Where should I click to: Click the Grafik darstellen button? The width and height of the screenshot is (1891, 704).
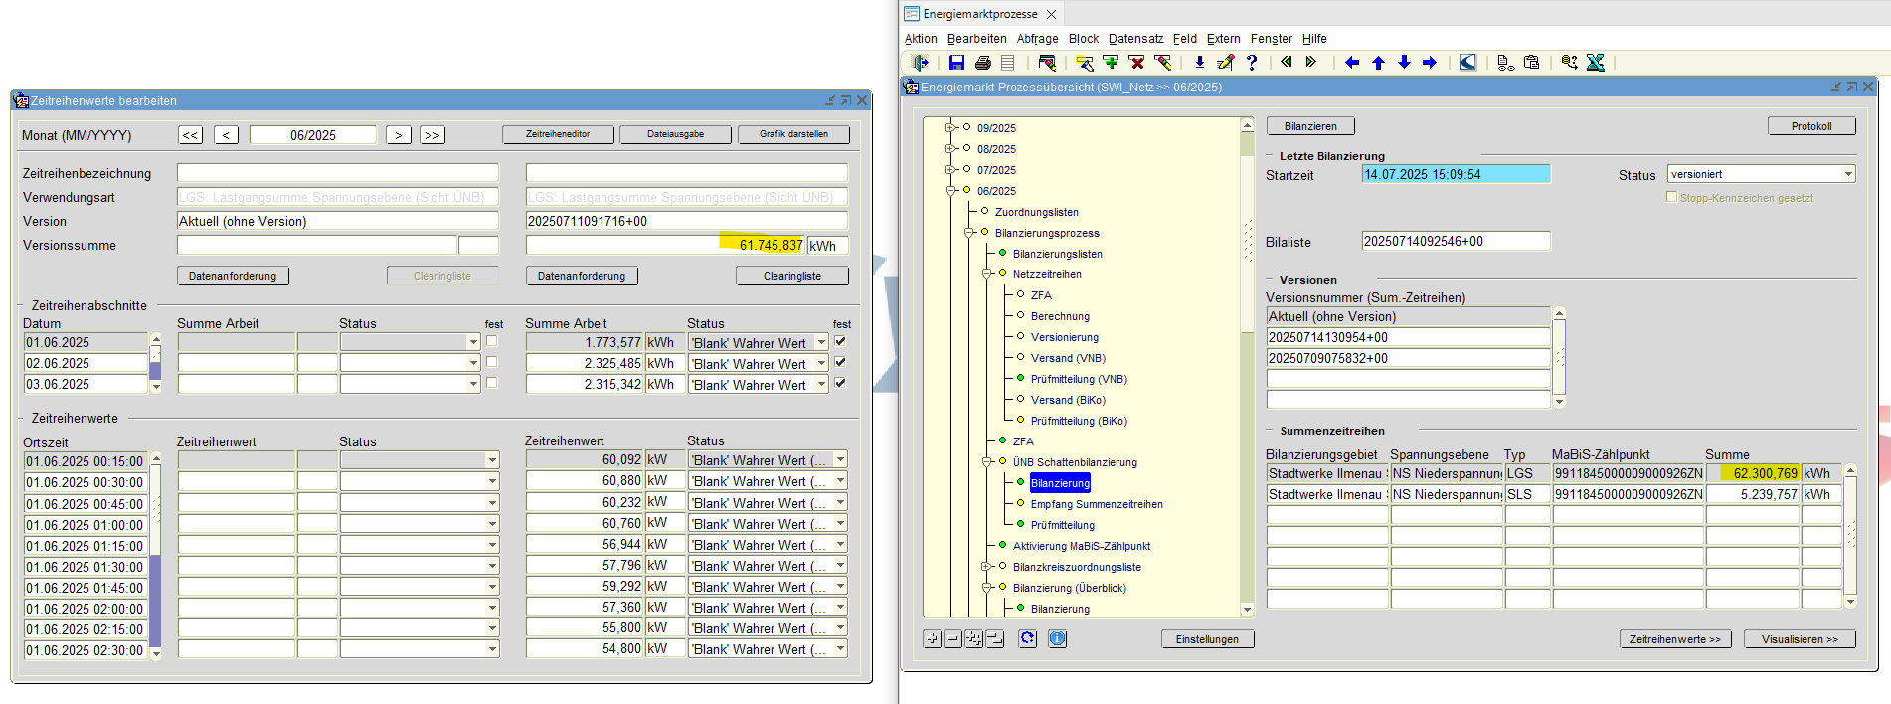coord(793,134)
